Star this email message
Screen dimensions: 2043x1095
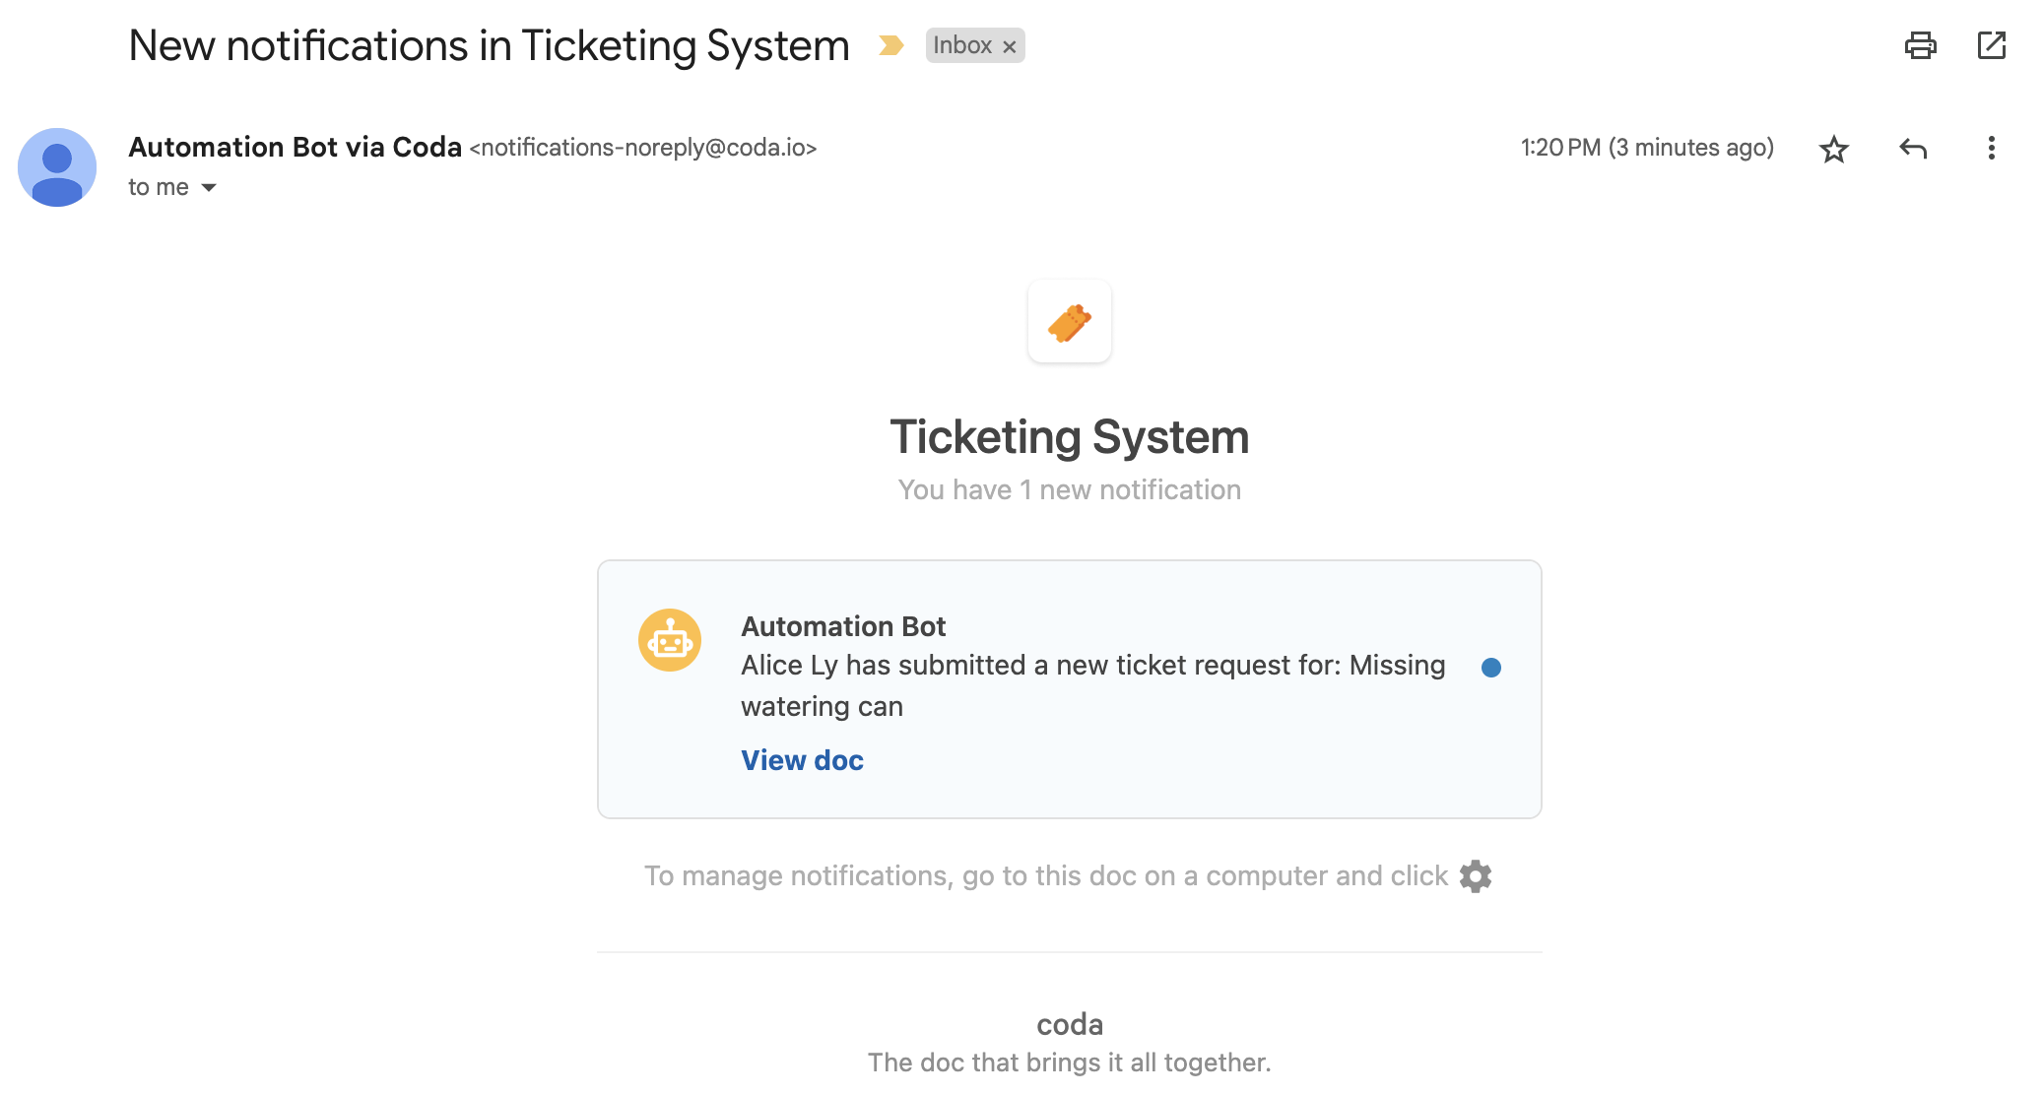1833,149
